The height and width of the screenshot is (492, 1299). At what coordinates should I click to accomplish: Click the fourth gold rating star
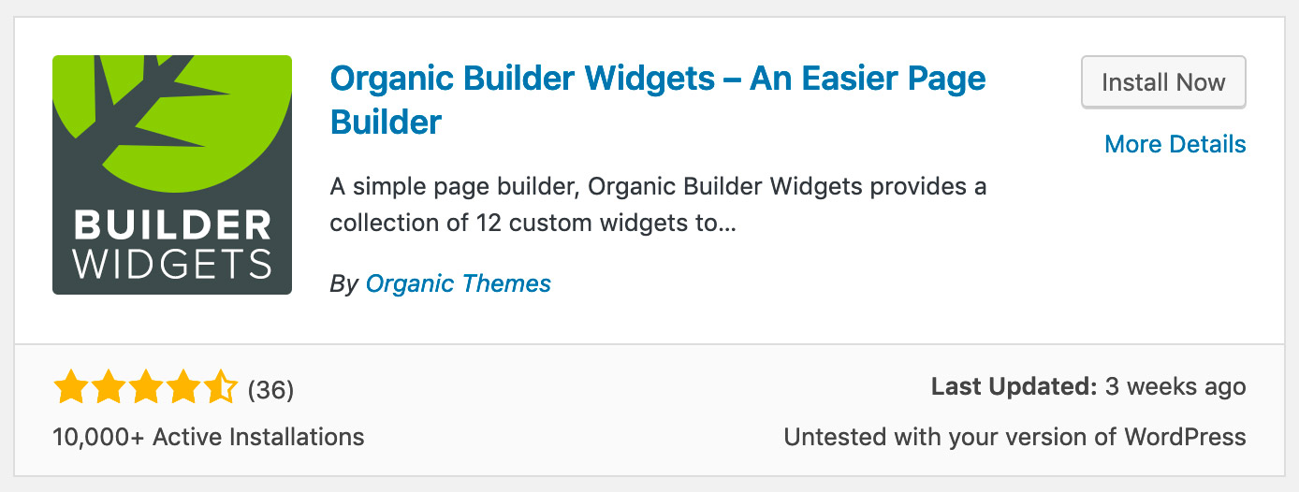coord(182,388)
